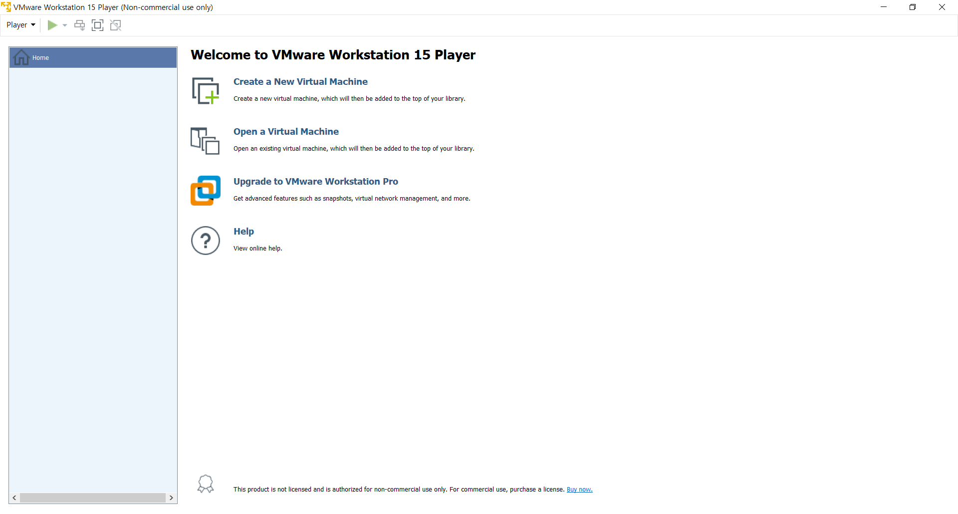958x514 pixels.
Task: Click the Open a Virtual Machine icon
Action: click(x=205, y=141)
